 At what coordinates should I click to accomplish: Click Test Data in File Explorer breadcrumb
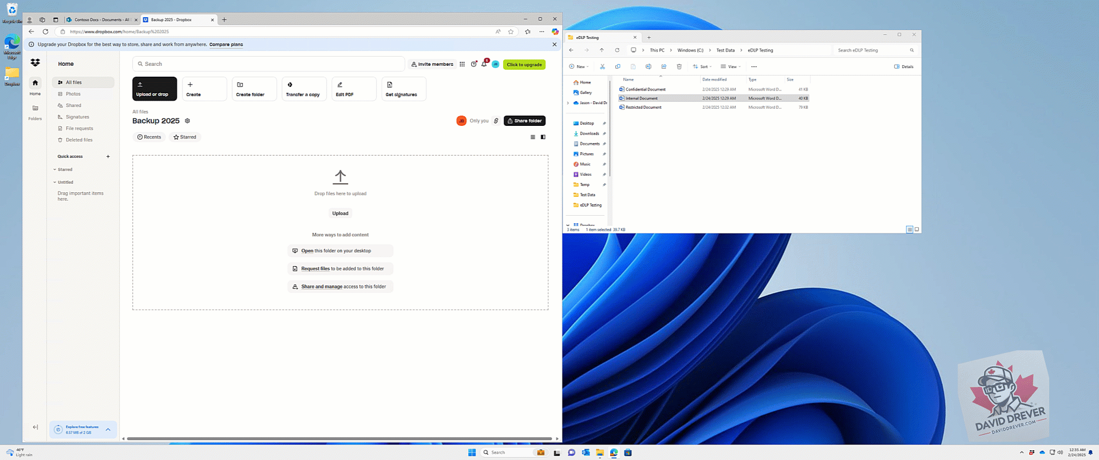tap(725, 50)
